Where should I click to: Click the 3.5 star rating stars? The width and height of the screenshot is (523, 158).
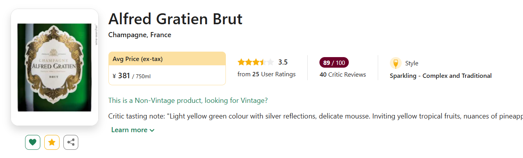tap(255, 62)
